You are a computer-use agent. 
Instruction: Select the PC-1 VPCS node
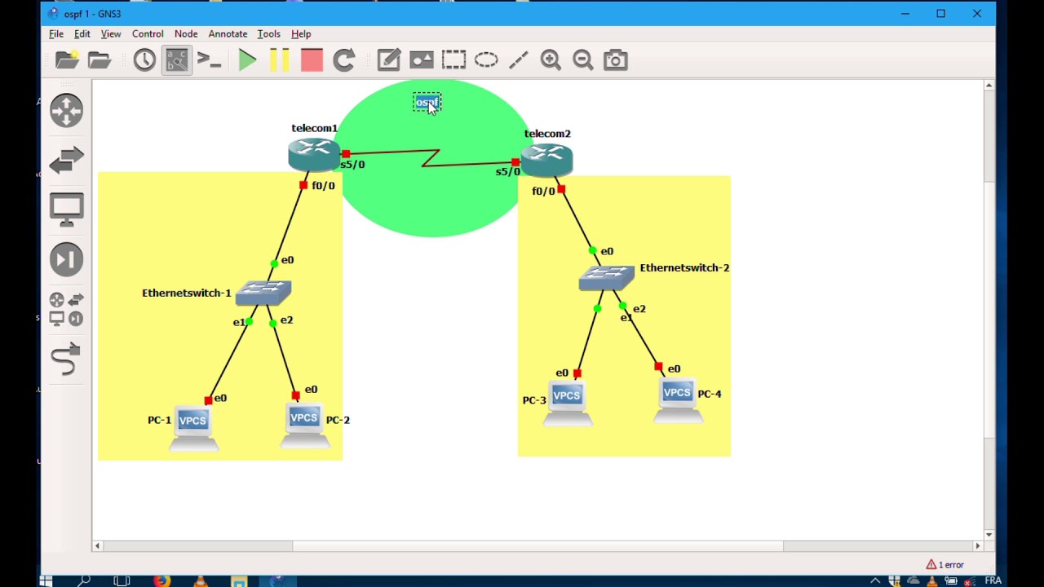pyautogui.click(x=193, y=429)
